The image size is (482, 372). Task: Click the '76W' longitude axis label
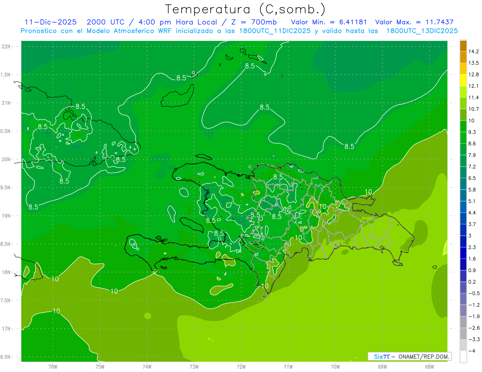[x=53, y=367]
